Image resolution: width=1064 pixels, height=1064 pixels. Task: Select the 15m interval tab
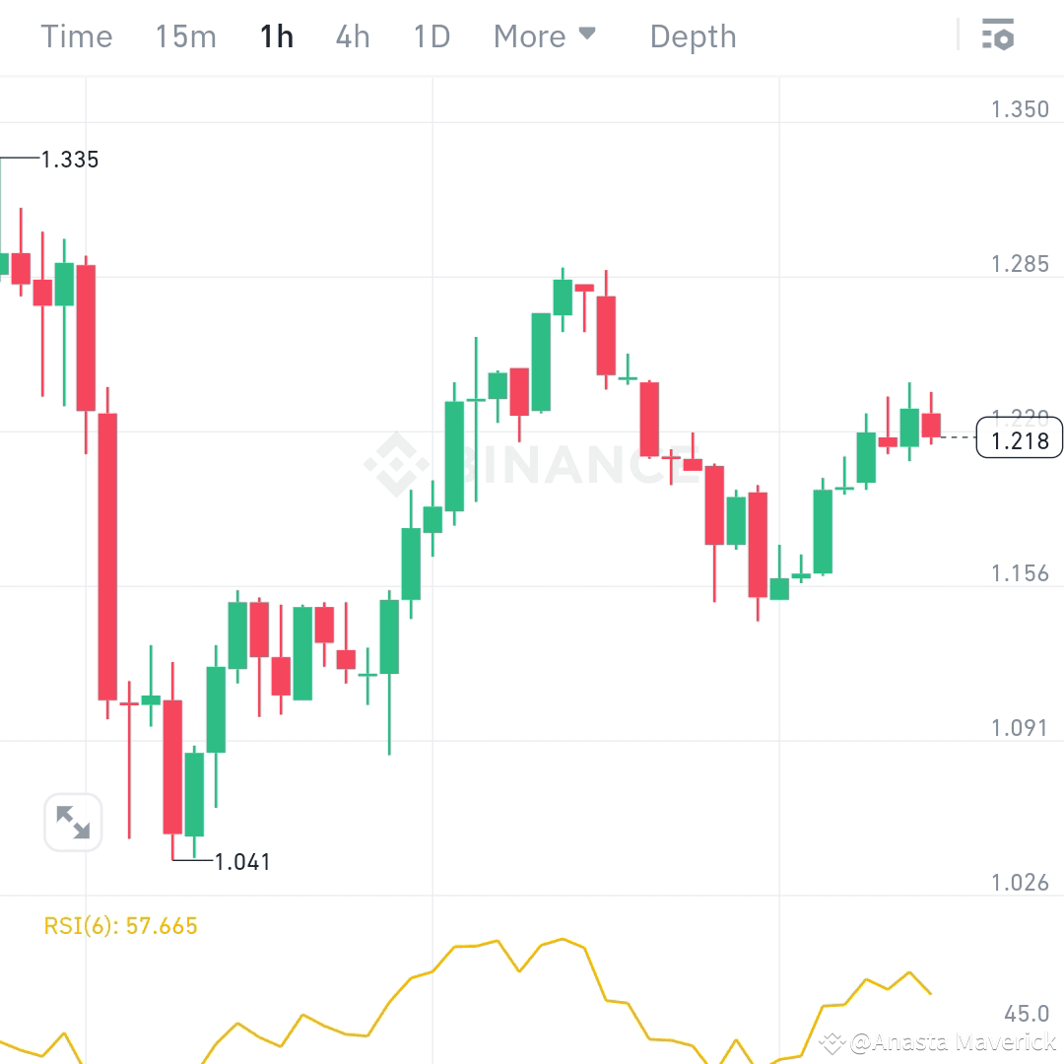point(185,35)
